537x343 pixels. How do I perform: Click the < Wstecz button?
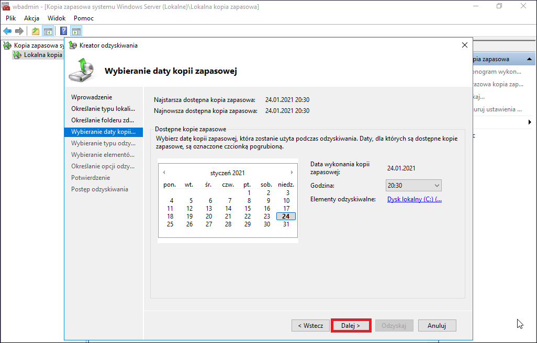[x=310, y=326]
